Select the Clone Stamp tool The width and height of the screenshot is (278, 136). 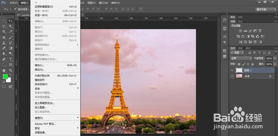click(4, 43)
